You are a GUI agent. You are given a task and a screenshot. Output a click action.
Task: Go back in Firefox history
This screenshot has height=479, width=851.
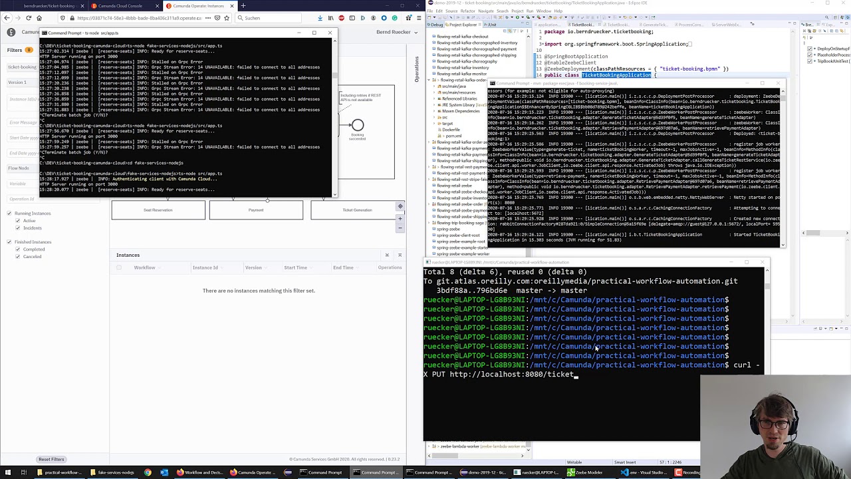[7, 18]
